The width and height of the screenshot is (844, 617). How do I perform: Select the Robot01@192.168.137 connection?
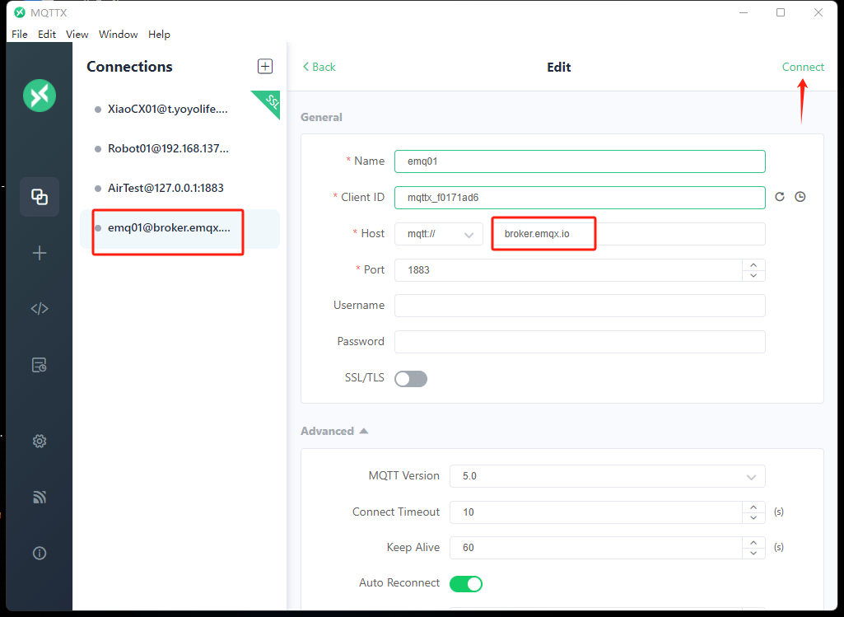[x=180, y=148]
